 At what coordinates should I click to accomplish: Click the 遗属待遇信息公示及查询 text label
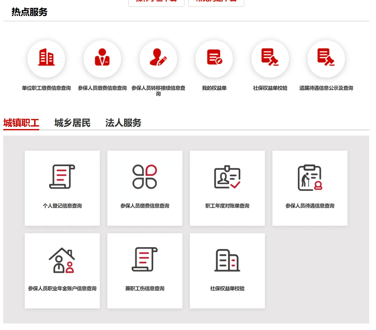(x=326, y=88)
